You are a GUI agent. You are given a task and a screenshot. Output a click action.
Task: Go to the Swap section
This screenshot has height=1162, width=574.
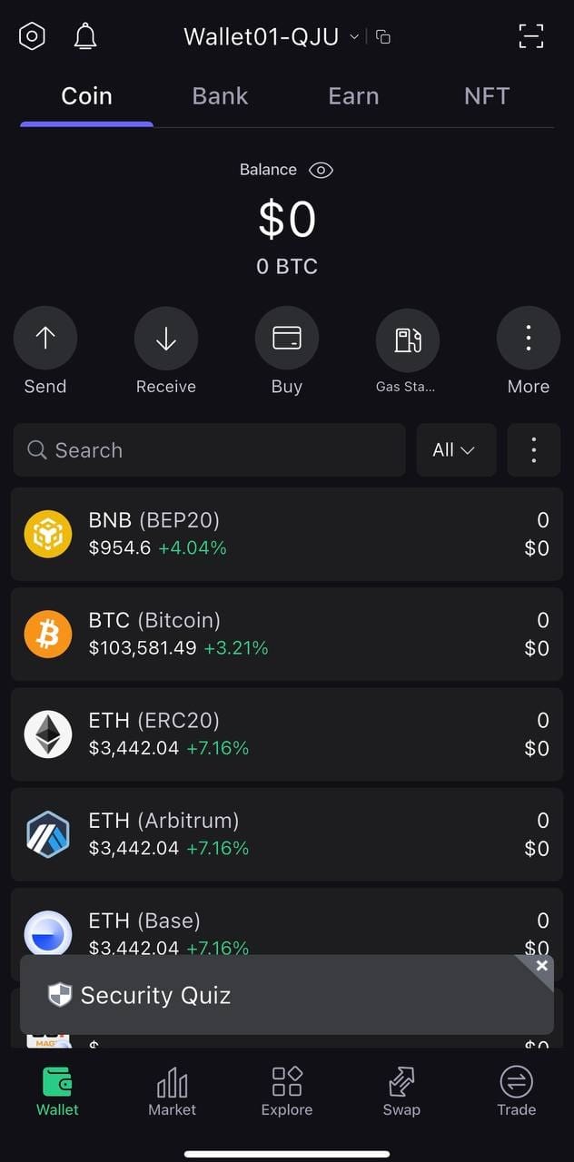[401, 1090]
